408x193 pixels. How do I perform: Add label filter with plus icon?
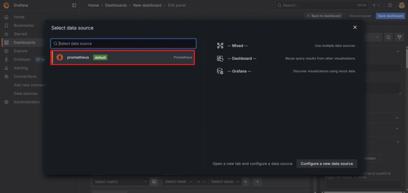click(257, 181)
